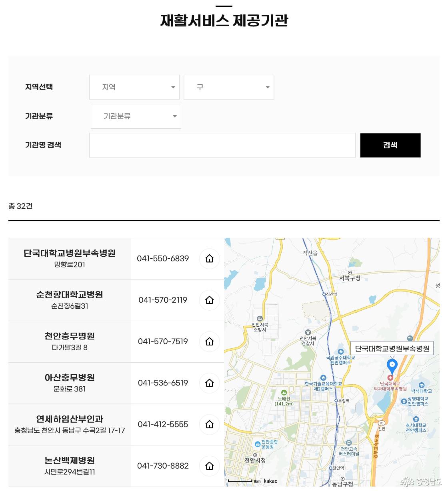
Task: Open homepage icon for 단국대학교병원부속병원
Action: click(210, 259)
